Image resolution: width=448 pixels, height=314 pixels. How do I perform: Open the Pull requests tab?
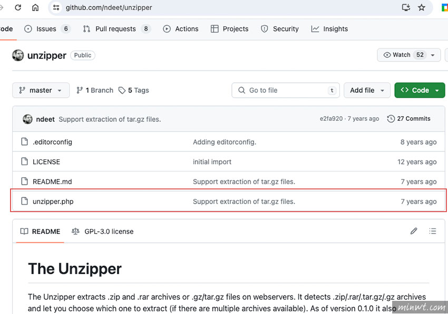point(116,29)
